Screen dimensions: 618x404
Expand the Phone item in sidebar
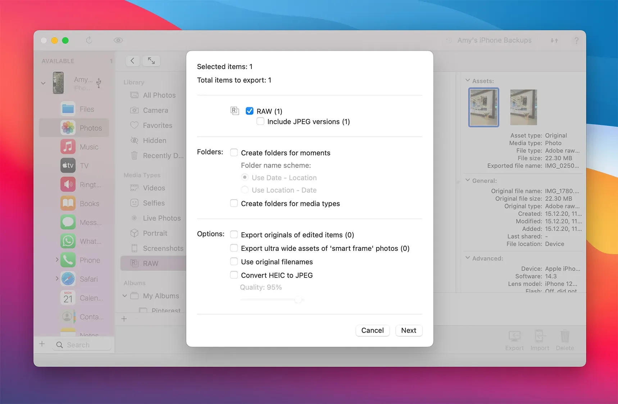point(57,260)
